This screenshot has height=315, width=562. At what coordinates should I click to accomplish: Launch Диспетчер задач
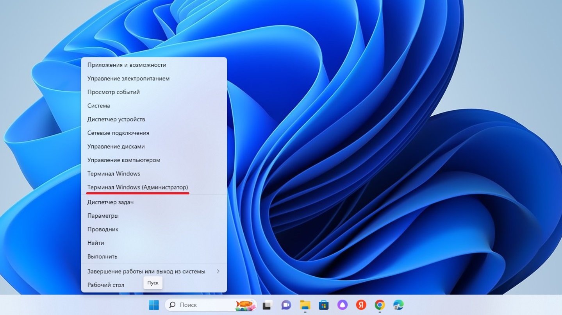tap(154, 202)
